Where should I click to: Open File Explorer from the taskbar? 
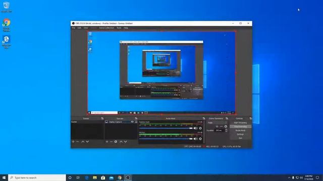coord(95,177)
